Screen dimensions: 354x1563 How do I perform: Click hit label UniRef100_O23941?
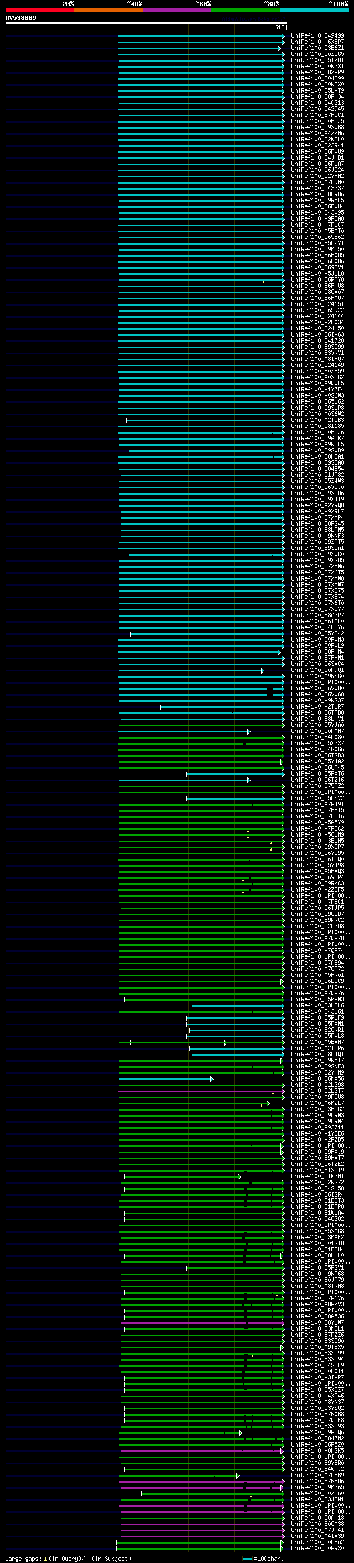(x=317, y=145)
